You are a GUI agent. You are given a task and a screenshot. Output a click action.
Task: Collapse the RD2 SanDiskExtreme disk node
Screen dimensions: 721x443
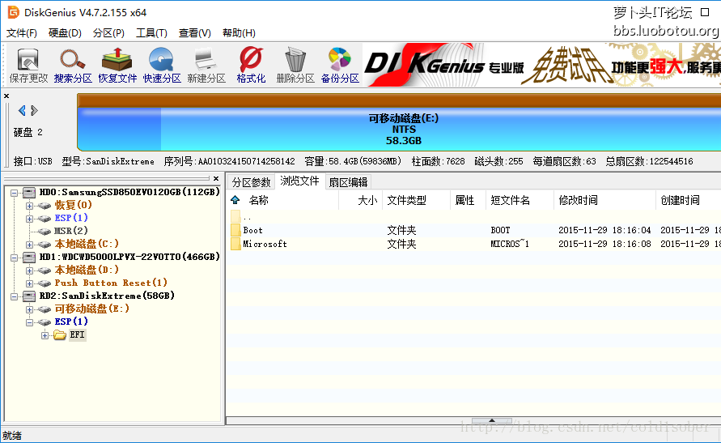pos(15,296)
